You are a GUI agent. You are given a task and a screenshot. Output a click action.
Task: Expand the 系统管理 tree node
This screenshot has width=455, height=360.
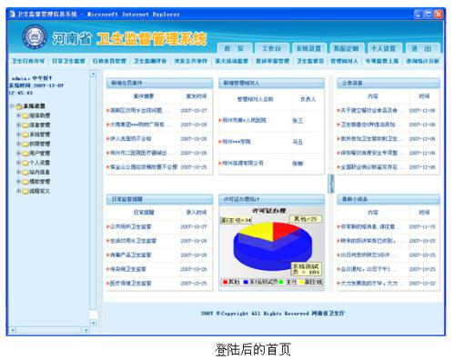click(x=19, y=135)
